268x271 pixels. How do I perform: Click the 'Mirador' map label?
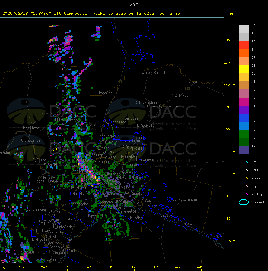[136, 218]
